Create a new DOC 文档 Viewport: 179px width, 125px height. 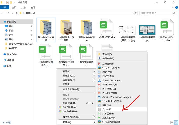122,72
